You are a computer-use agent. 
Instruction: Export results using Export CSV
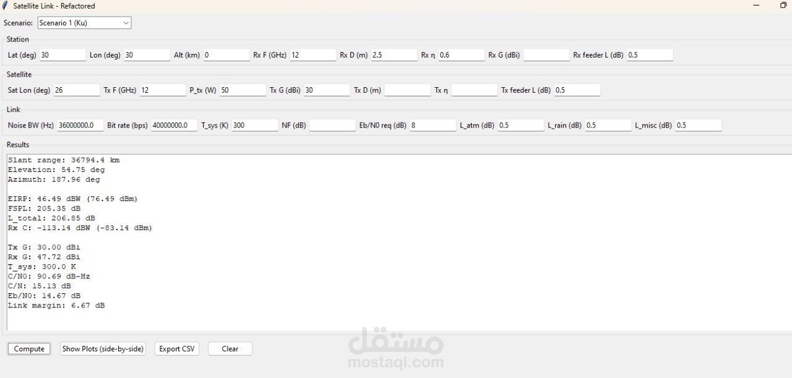[x=176, y=348]
